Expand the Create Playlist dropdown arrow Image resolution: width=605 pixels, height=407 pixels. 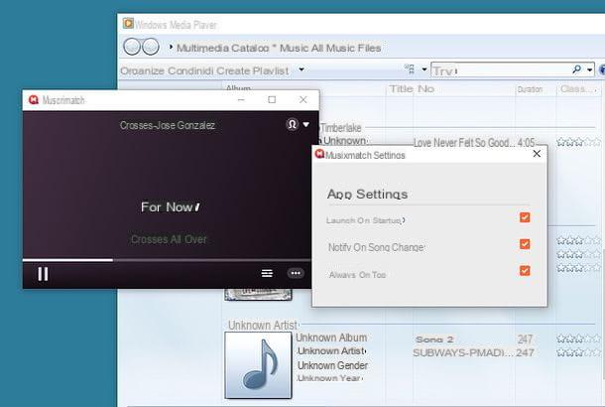pyautogui.click(x=302, y=69)
